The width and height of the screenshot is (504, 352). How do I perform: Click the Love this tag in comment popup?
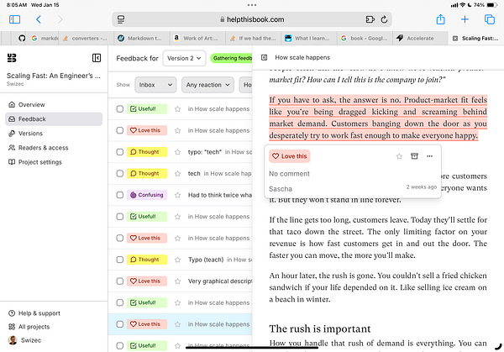(x=289, y=156)
